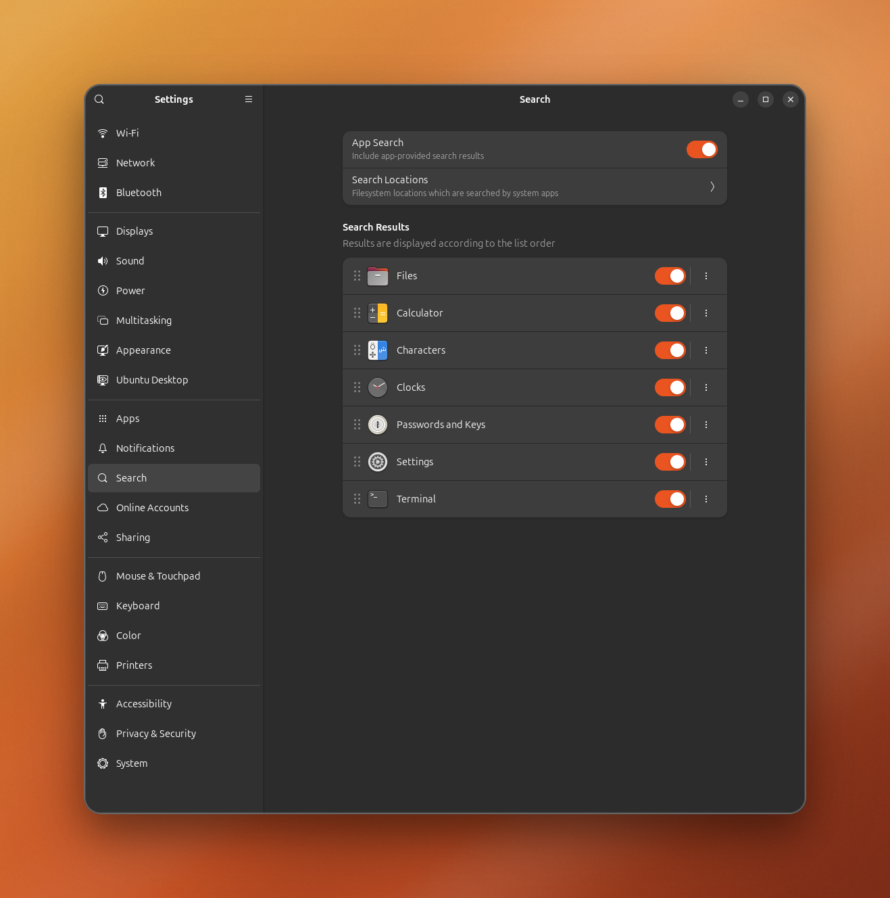
Task: Open the Settings hamburger menu
Action: [249, 99]
